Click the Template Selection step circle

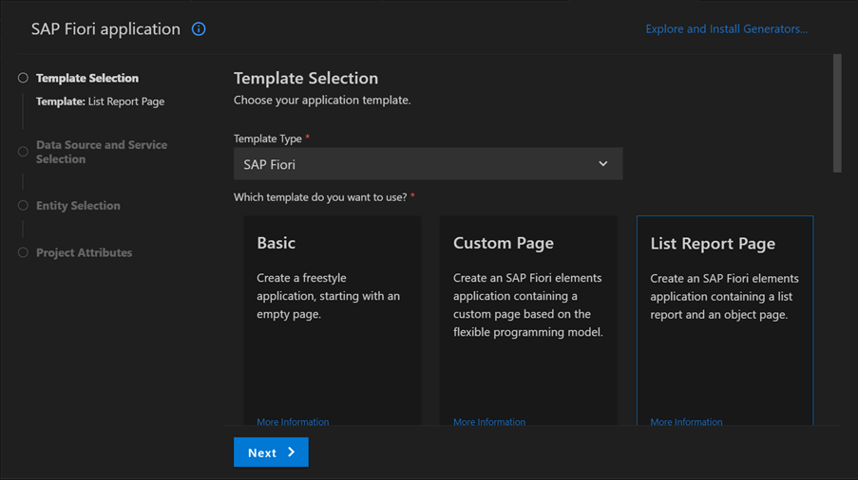(23, 78)
